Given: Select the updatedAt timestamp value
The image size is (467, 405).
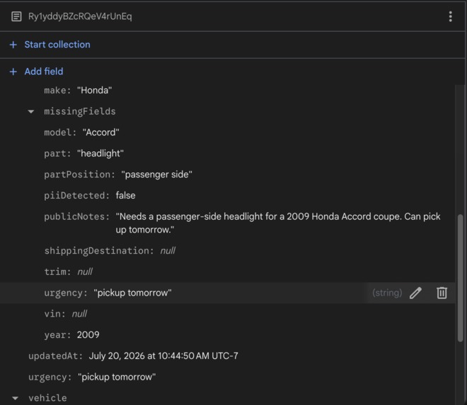Looking at the screenshot, I should click(163, 356).
